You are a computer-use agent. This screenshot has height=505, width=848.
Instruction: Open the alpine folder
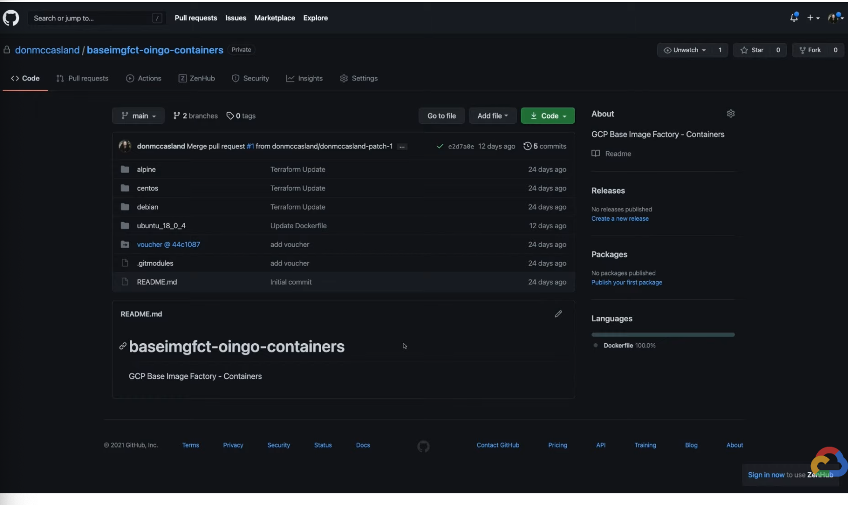[146, 169]
